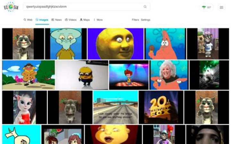Open the Videos tab

tap(71, 20)
